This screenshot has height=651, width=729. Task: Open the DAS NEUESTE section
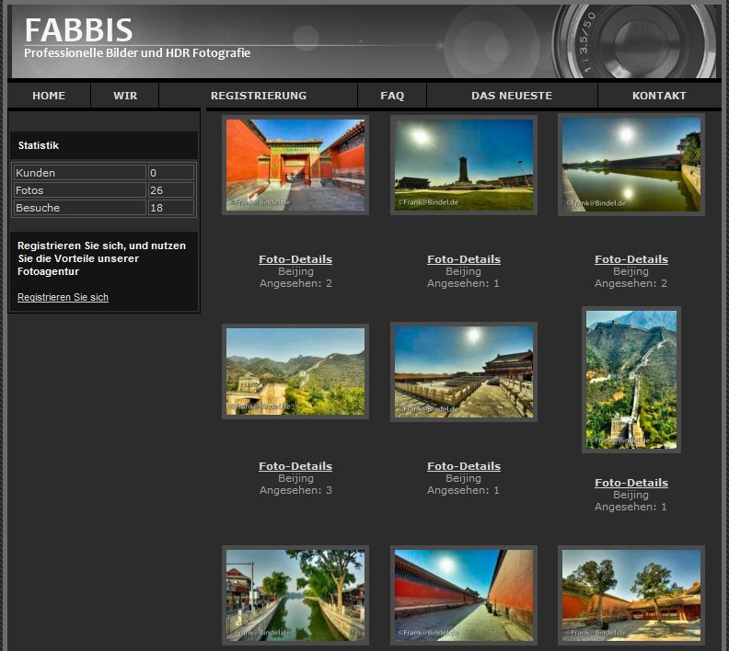point(512,96)
